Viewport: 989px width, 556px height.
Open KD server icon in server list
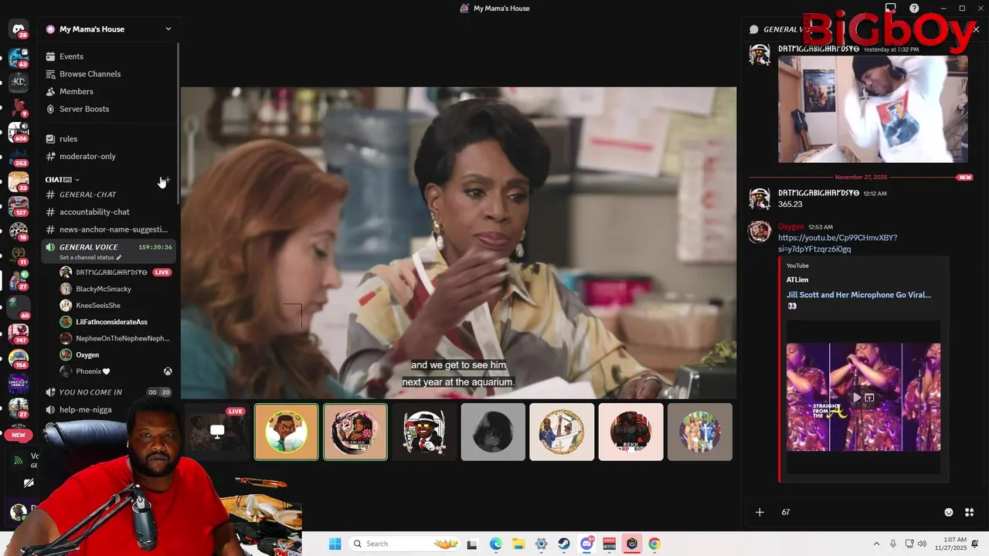point(19,82)
